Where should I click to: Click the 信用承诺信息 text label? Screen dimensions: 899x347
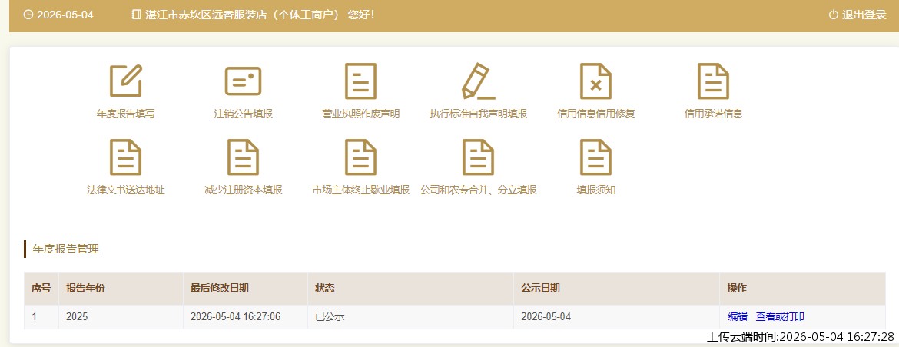(x=713, y=114)
